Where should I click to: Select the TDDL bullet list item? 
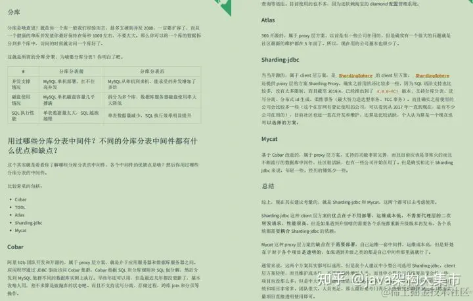tap(20, 207)
